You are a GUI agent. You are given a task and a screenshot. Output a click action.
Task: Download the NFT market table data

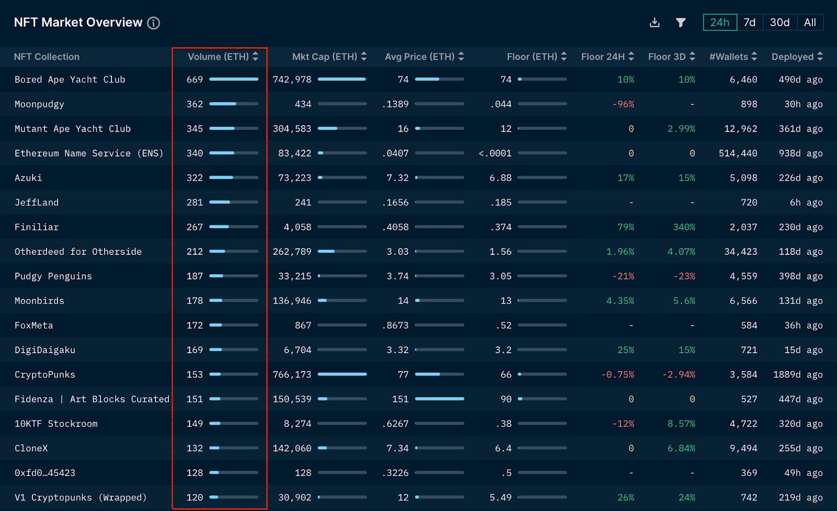654,22
